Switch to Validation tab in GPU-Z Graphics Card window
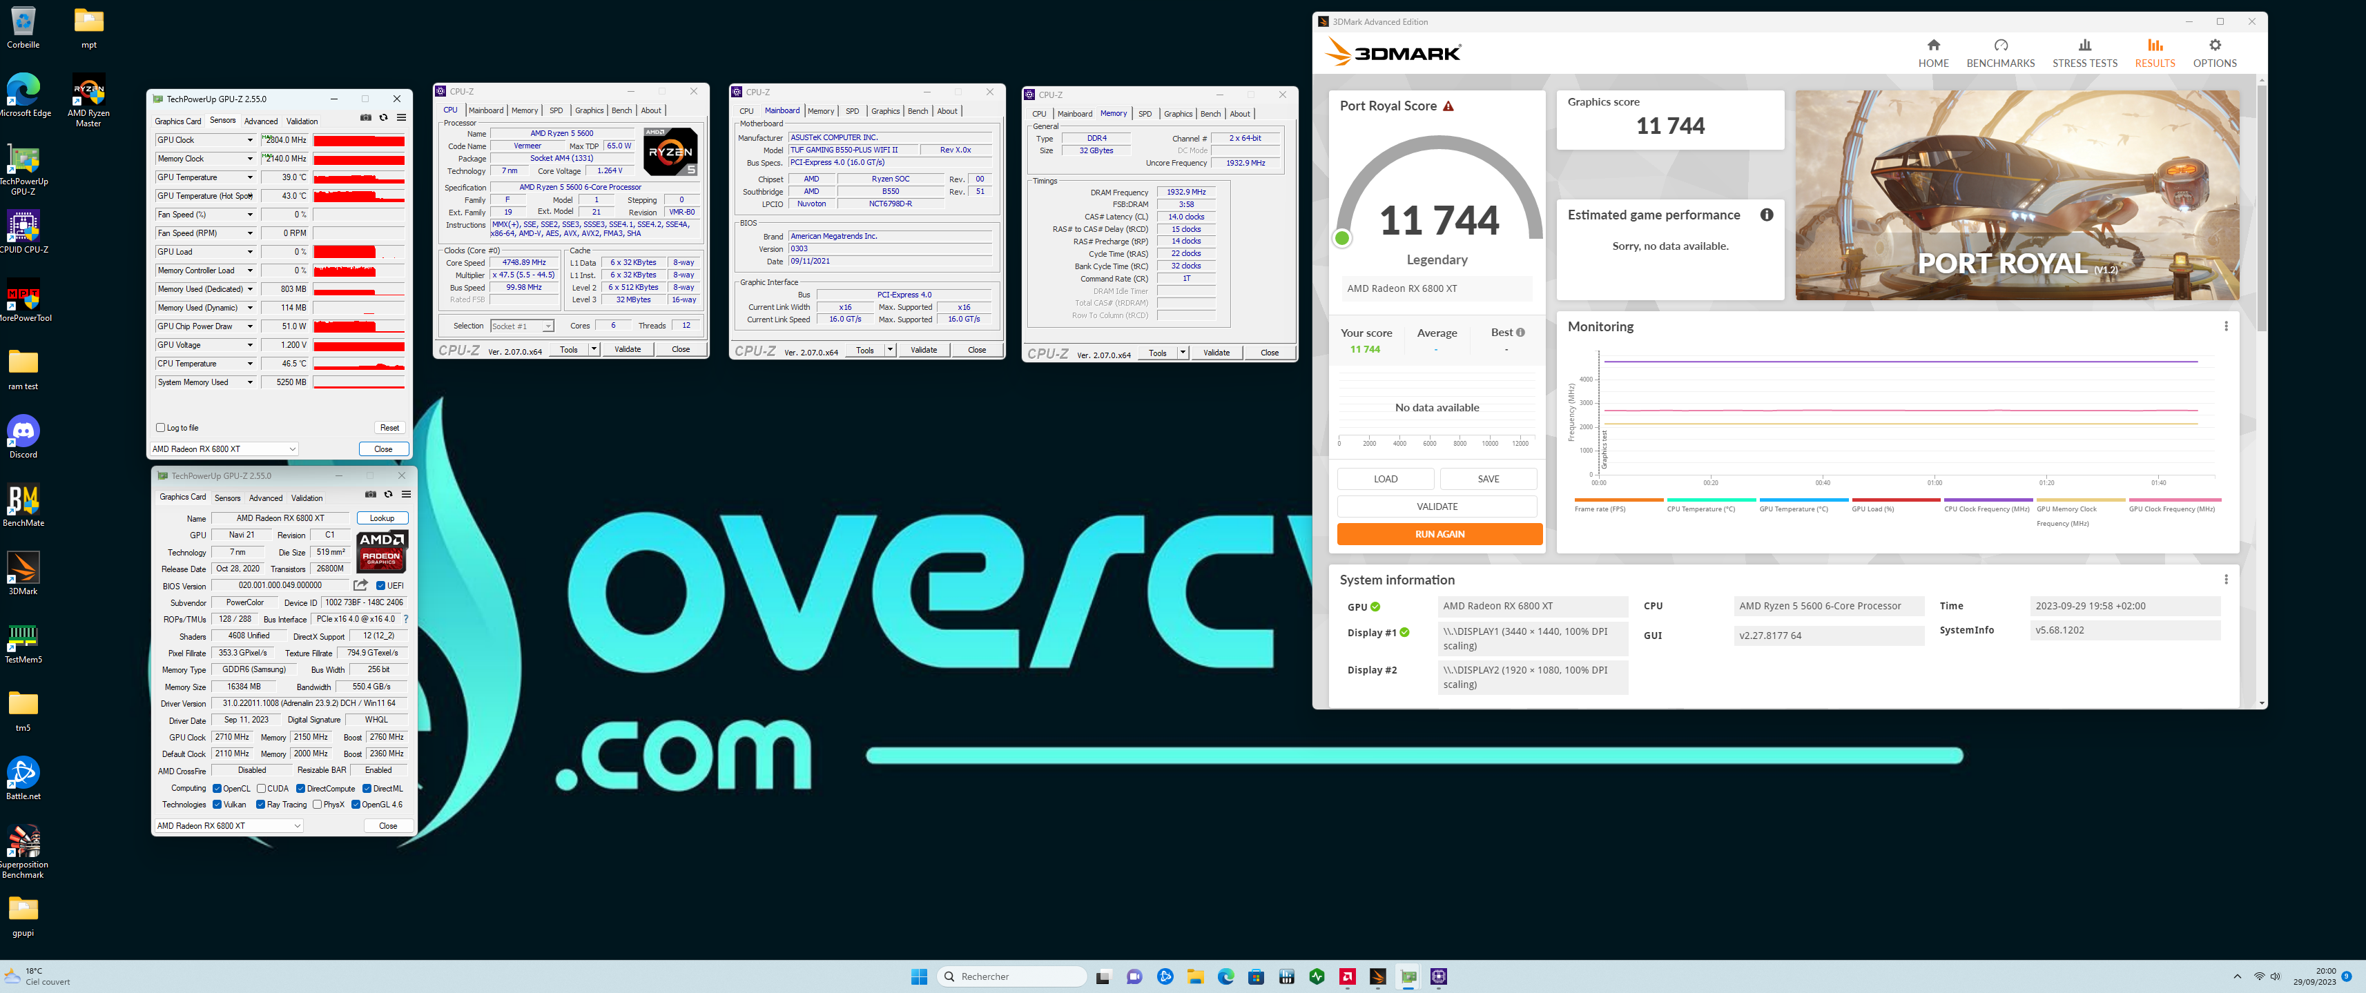 307,498
